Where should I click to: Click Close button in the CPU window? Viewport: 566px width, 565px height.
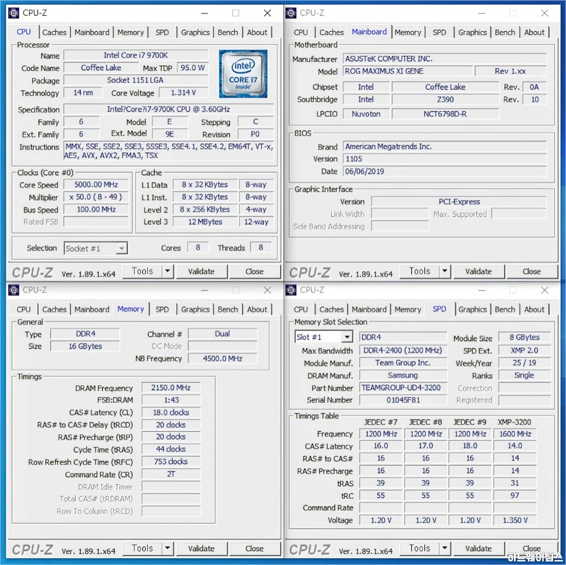coord(254,271)
